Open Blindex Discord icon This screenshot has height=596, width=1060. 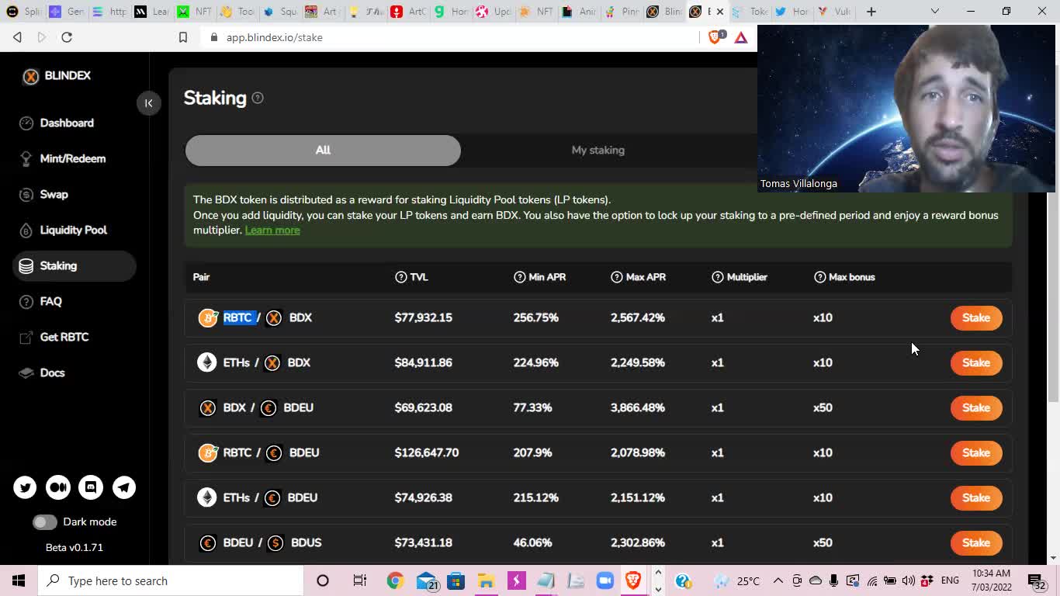91,487
